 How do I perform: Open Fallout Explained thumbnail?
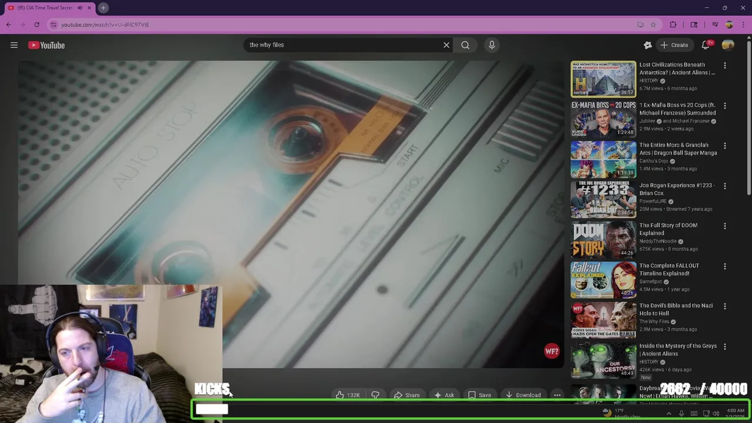[x=603, y=280]
